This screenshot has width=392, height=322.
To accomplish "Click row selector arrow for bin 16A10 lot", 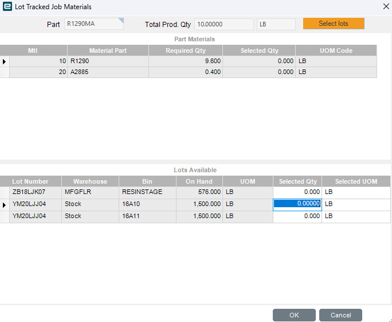I will pos(5,205).
